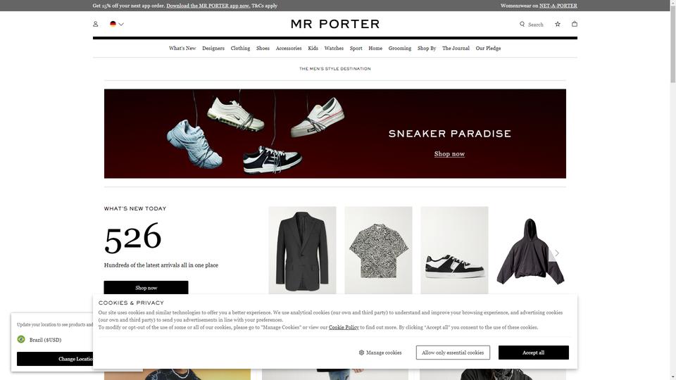Select the black blazer product thumbnail
The height and width of the screenshot is (380, 676).
click(x=302, y=251)
